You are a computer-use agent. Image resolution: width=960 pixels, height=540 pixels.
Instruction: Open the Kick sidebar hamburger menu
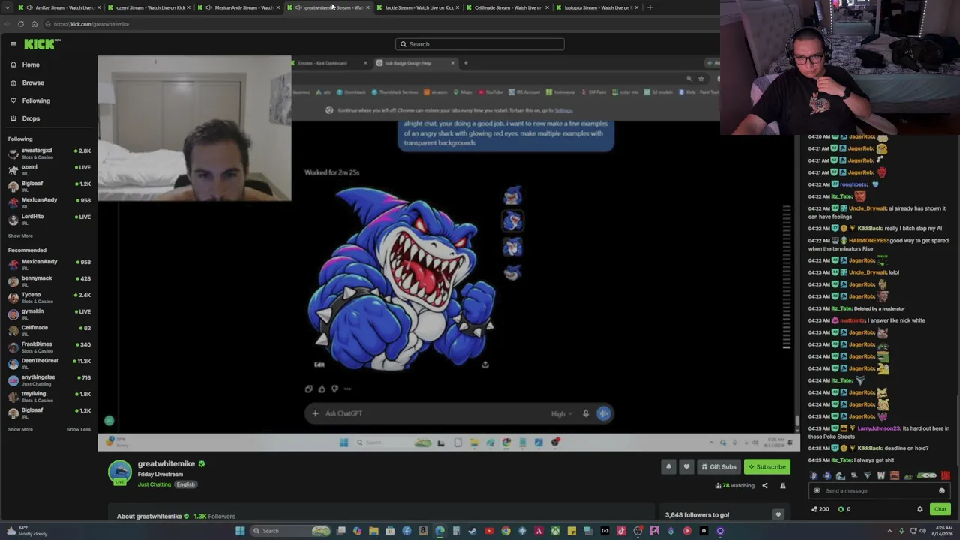click(13, 44)
